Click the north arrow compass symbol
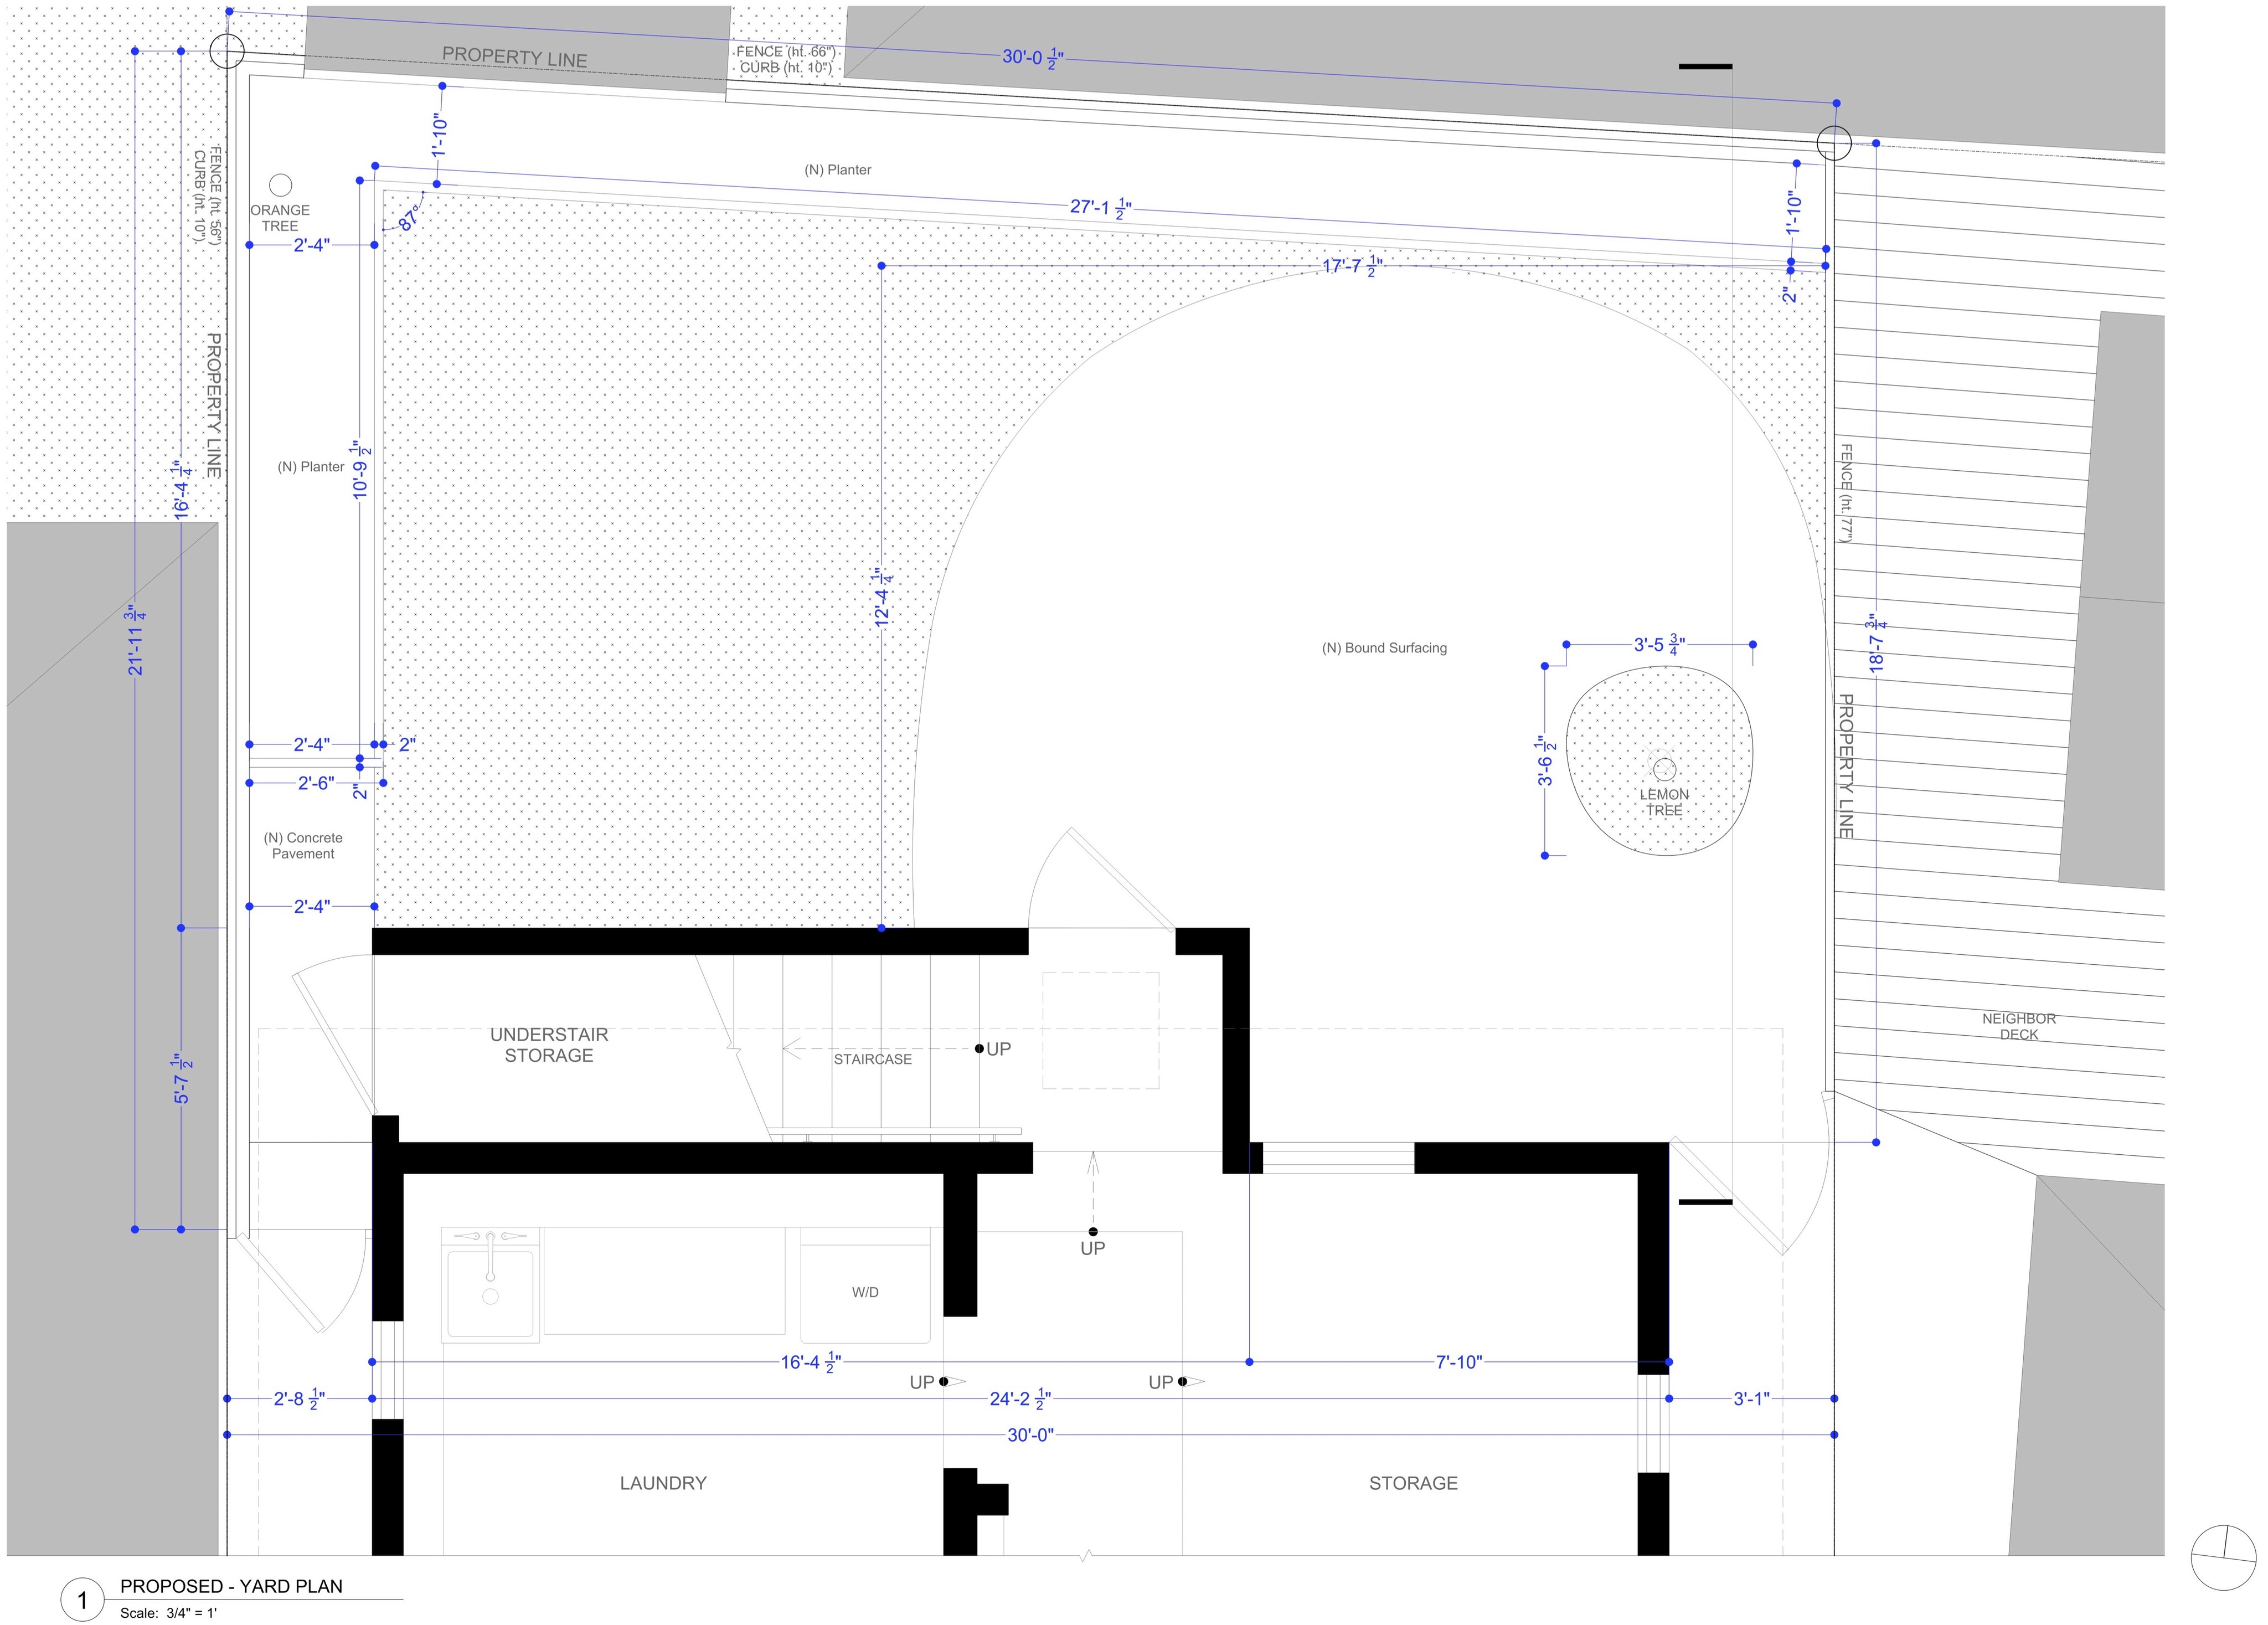Viewport: 2268px width, 1625px height. click(2223, 1557)
